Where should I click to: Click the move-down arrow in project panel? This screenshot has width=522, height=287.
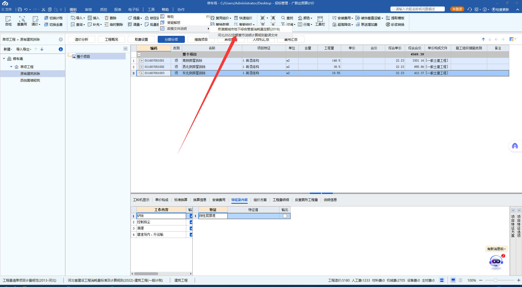point(42,49)
